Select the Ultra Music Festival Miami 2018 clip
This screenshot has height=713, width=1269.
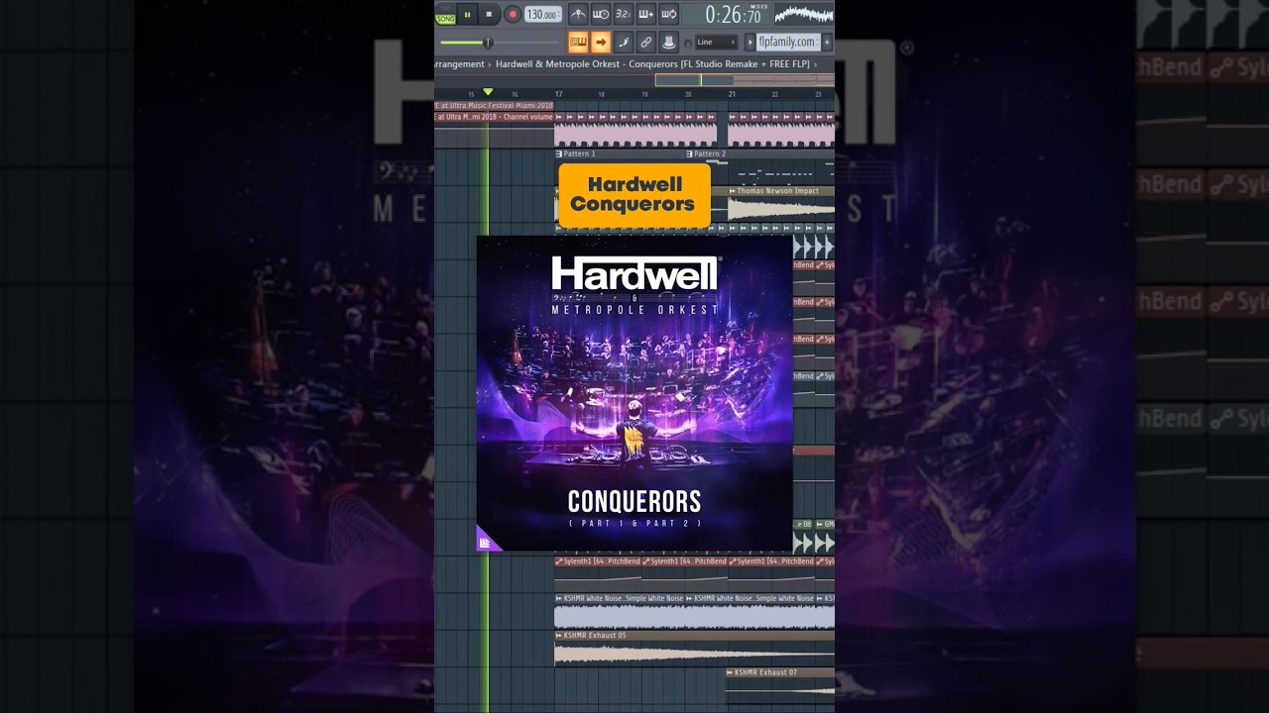tap(495, 105)
